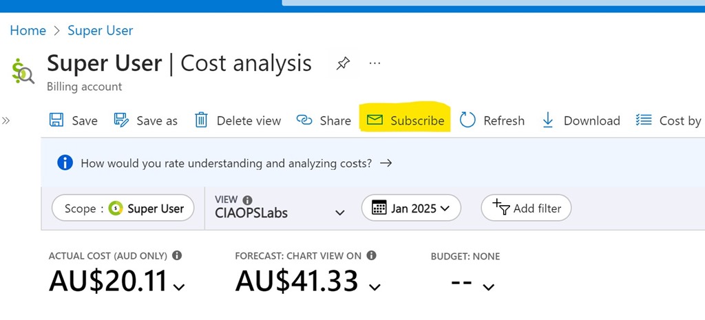Pin the Cost analysis view
Screen dimensions: 705x320
(x=342, y=64)
